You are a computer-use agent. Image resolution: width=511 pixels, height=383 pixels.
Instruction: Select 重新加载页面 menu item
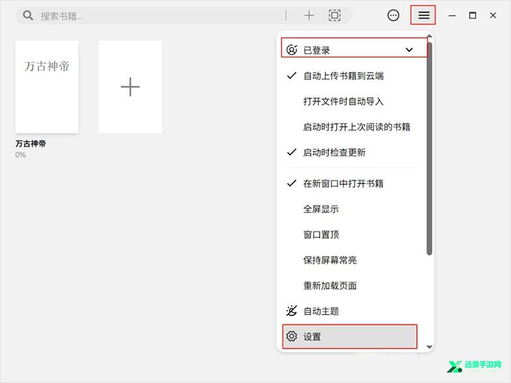pos(350,285)
